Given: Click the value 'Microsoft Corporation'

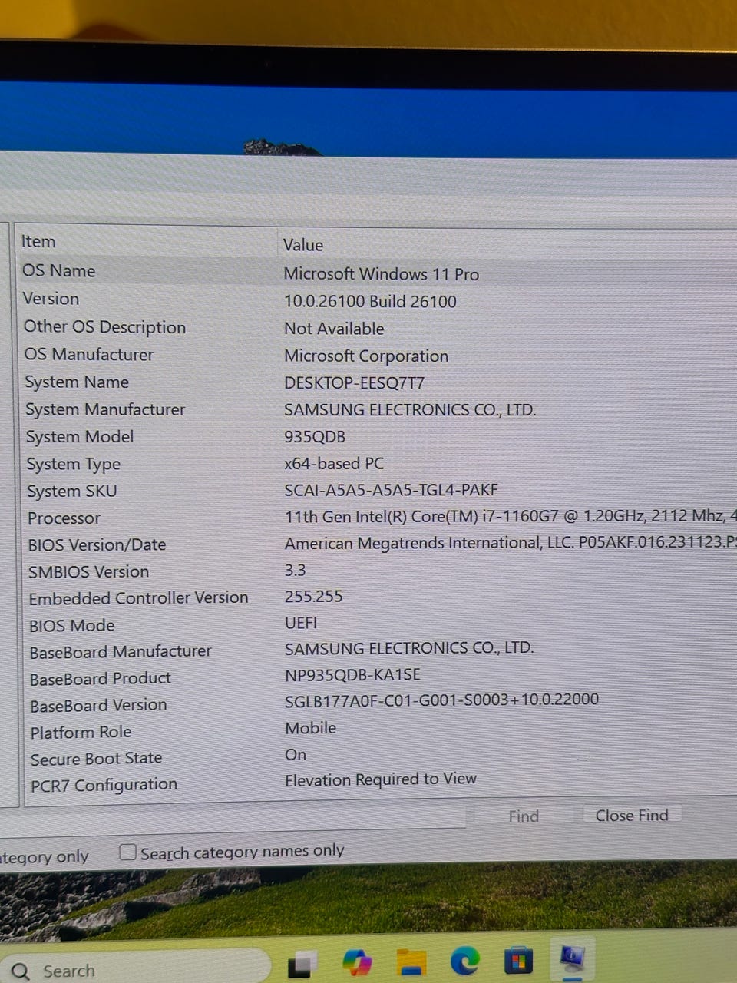Looking at the screenshot, I should click(366, 356).
